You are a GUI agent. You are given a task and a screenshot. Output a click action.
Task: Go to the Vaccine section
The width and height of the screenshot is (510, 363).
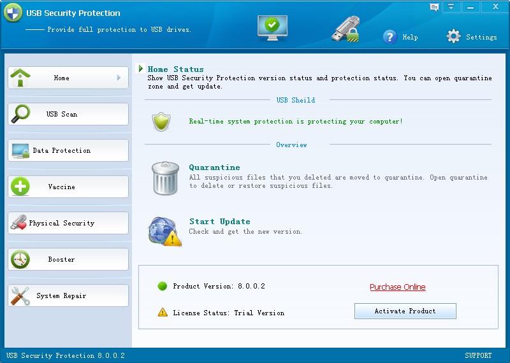[x=68, y=187]
